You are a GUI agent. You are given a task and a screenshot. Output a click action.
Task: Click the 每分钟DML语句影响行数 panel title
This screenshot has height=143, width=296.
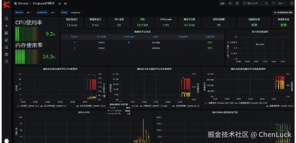point(225,112)
